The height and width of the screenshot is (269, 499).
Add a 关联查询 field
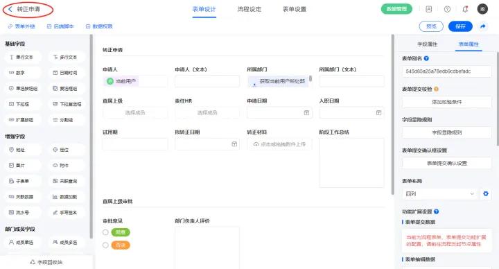point(67,181)
